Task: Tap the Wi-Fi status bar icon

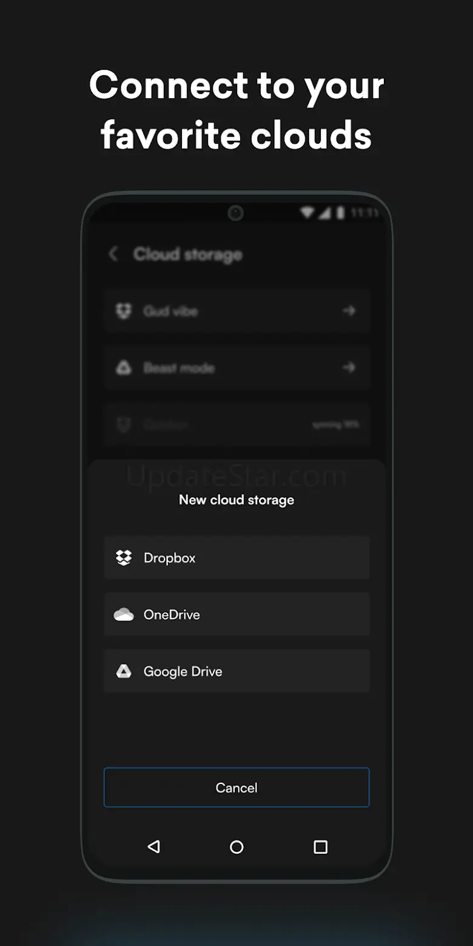Action: tap(307, 213)
